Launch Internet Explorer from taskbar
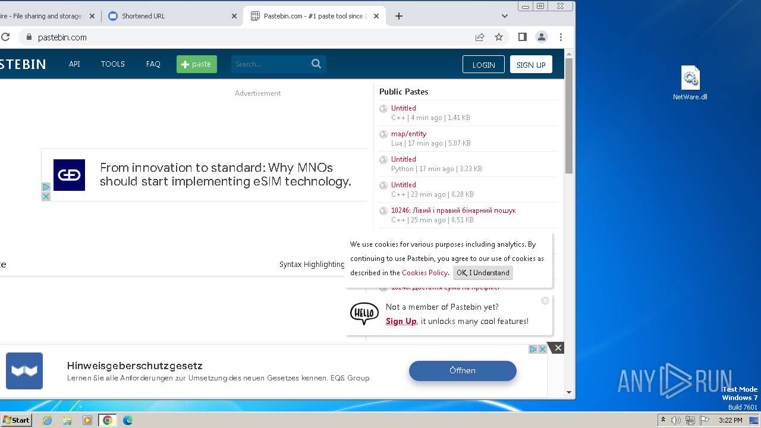 47,420
